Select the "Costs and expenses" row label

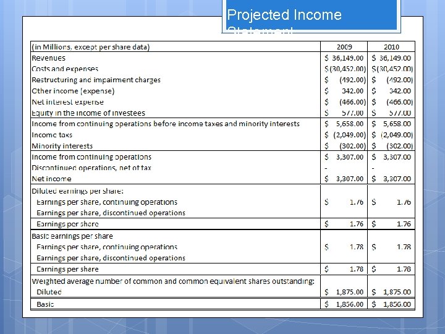[65, 69]
